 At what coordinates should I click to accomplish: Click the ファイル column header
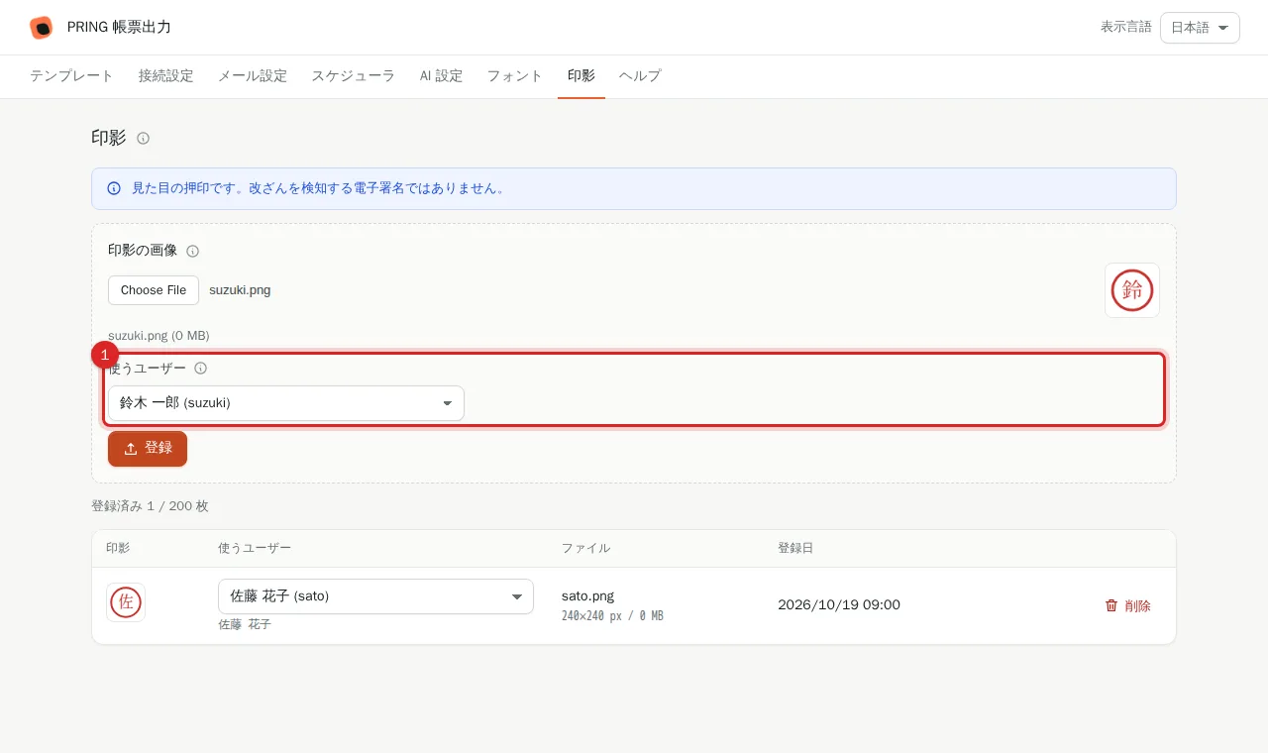point(585,548)
